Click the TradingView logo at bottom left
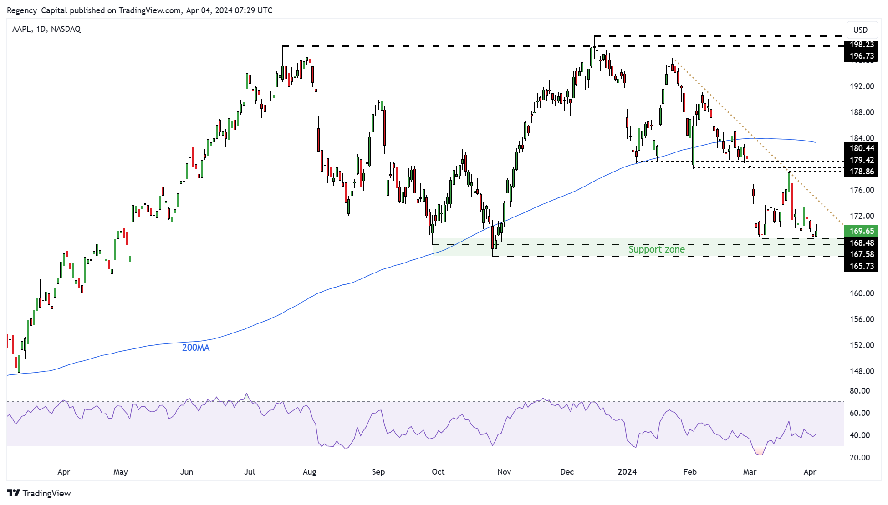The image size is (888, 505). [x=39, y=493]
